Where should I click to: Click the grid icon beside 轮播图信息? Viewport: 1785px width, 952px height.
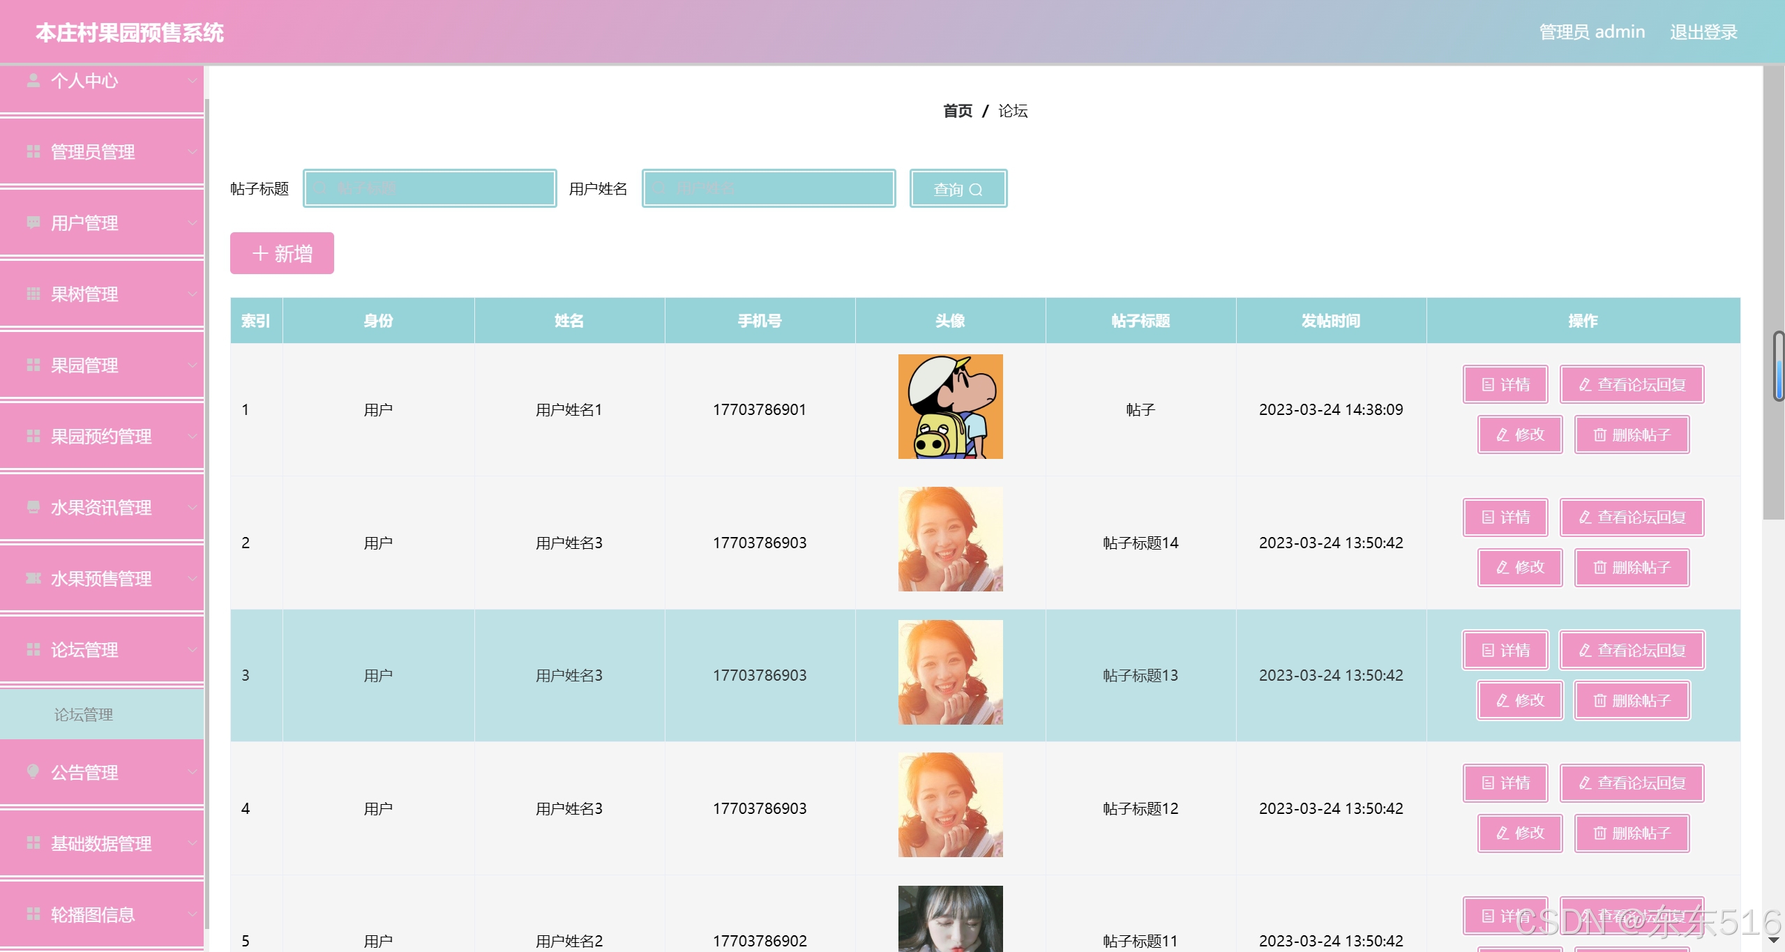(x=33, y=914)
